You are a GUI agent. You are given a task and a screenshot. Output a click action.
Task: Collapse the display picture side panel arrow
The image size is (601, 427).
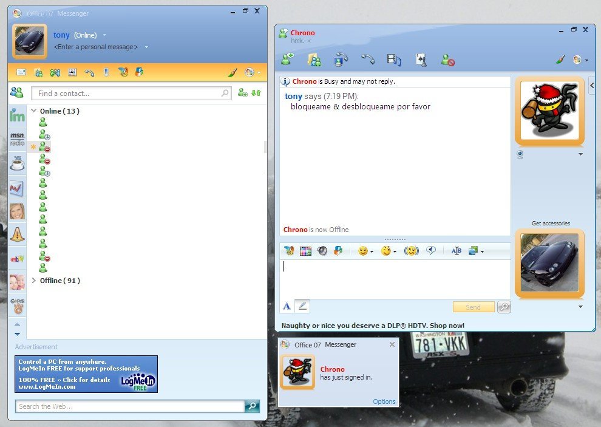tap(592, 85)
